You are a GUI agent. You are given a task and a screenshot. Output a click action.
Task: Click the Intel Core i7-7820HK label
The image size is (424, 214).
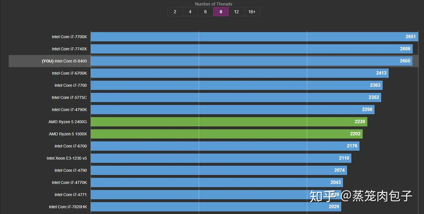tap(68, 207)
